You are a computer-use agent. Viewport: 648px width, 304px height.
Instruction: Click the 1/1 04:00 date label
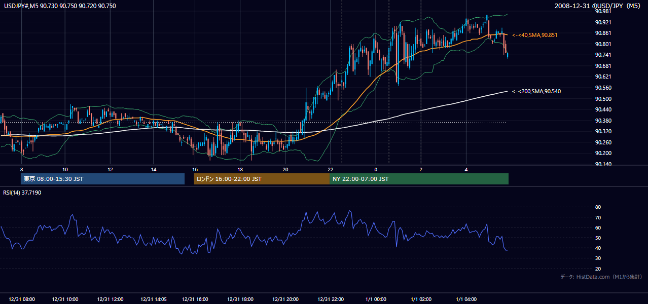tap(466, 299)
